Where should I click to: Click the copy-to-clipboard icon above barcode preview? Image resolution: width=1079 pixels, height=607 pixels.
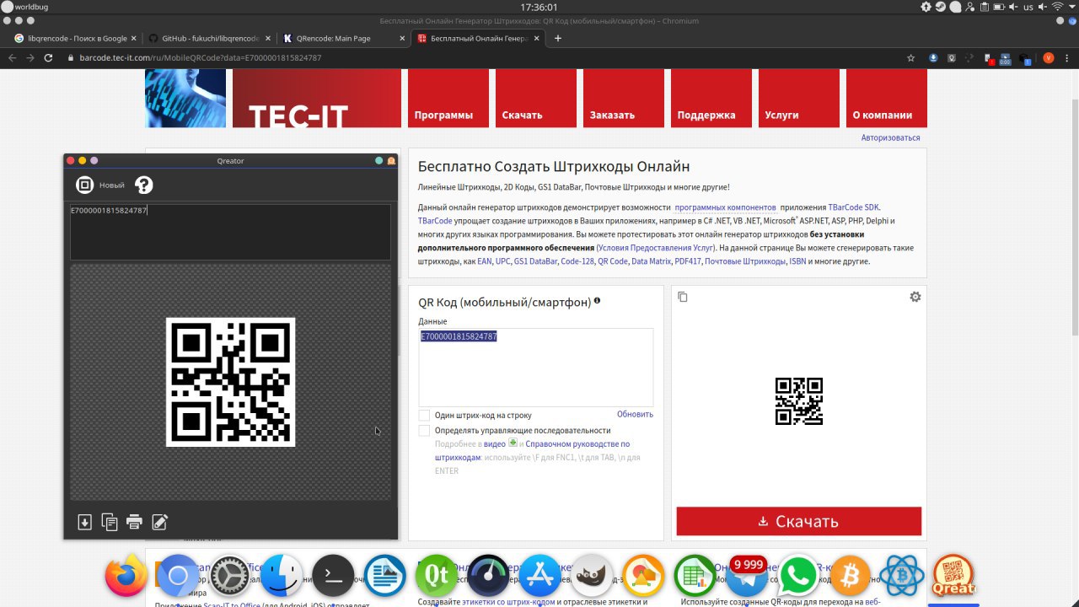[x=683, y=297]
